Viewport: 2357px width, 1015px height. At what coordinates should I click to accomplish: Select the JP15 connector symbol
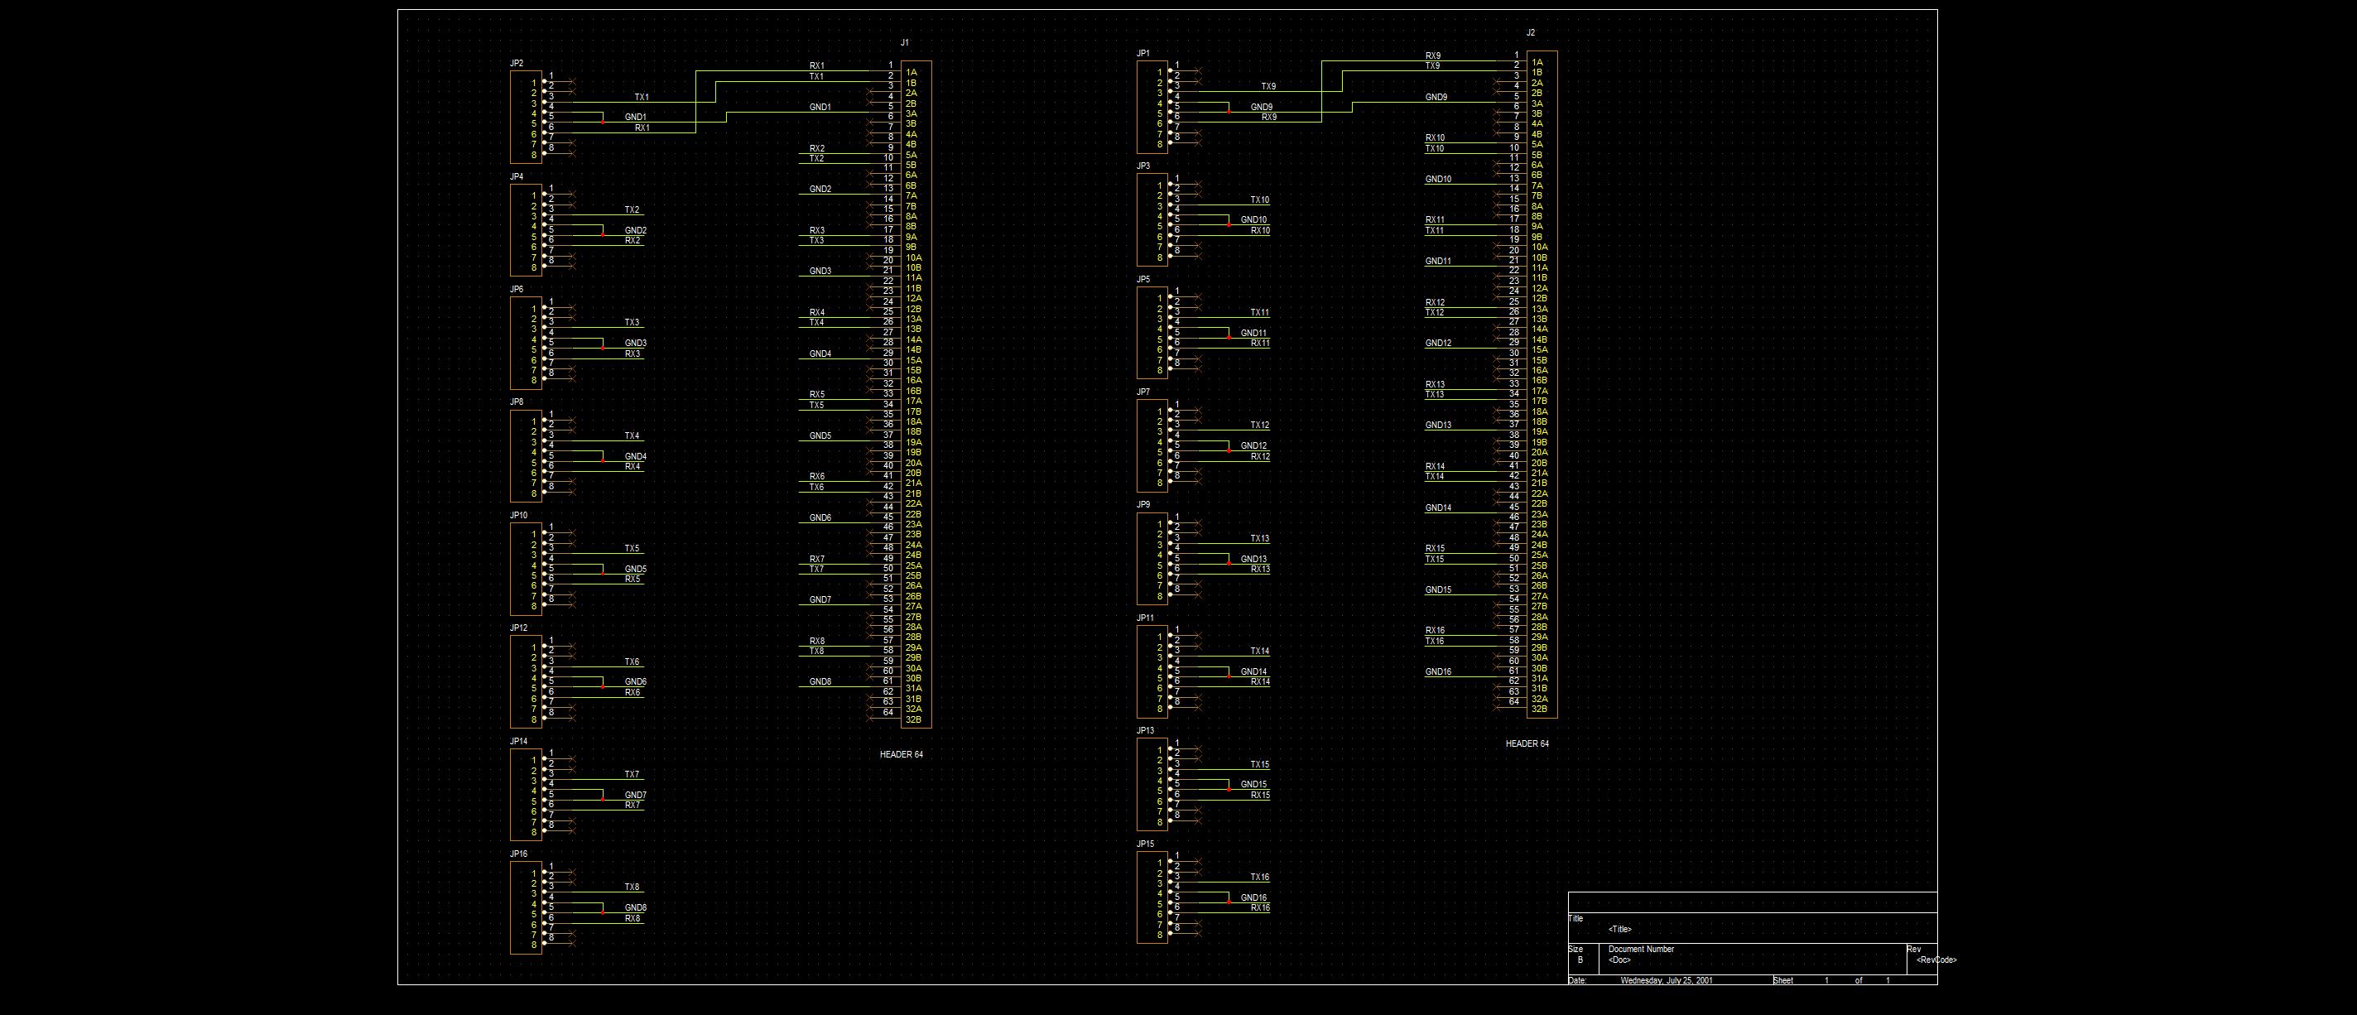(x=1152, y=897)
